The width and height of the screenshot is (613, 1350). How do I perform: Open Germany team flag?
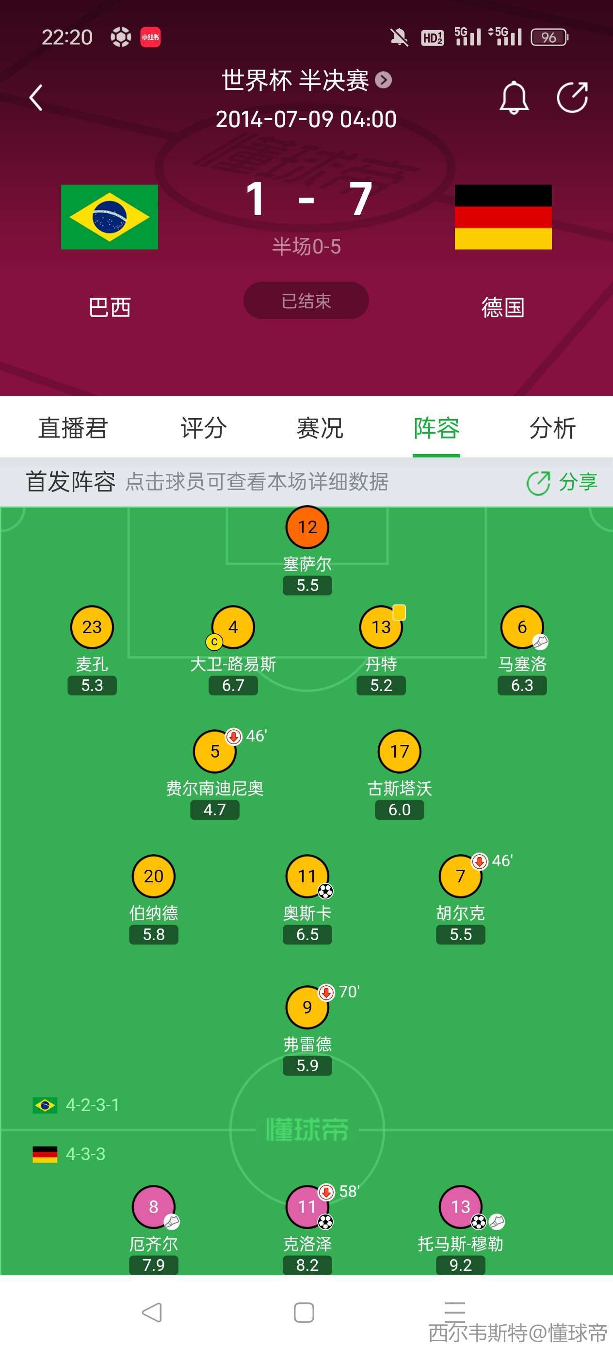pyautogui.click(x=502, y=217)
